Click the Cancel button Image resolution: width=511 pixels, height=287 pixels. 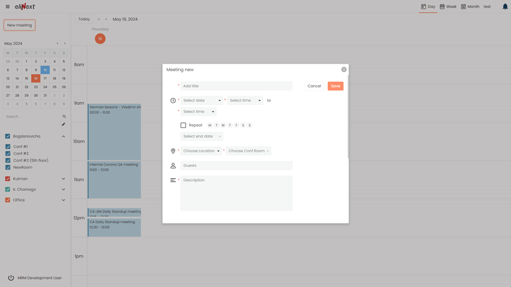click(x=314, y=86)
